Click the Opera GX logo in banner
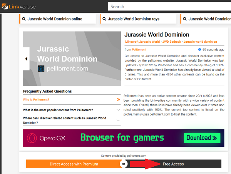231x174 pixels. coord(46,138)
